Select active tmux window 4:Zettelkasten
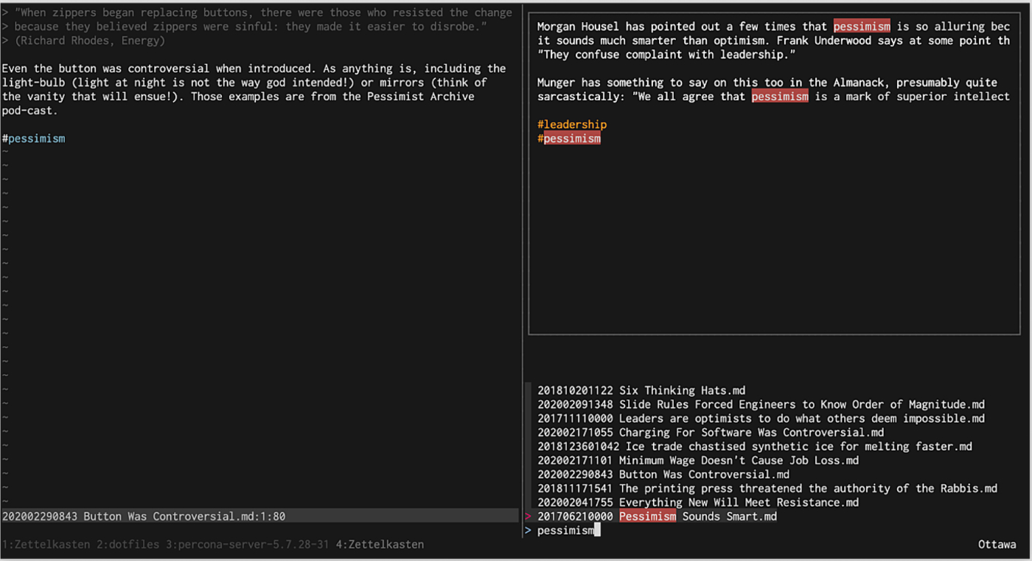The image size is (1032, 561). pos(380,545)
